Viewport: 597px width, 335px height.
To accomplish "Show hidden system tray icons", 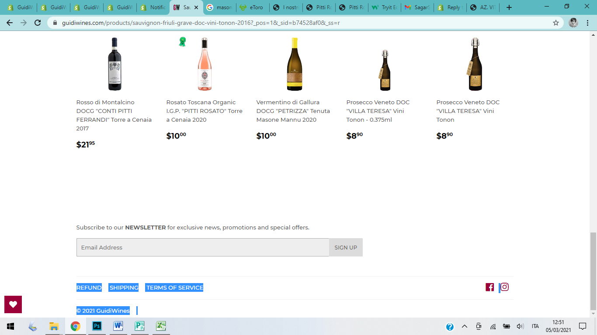I will (x=465, y=326).
